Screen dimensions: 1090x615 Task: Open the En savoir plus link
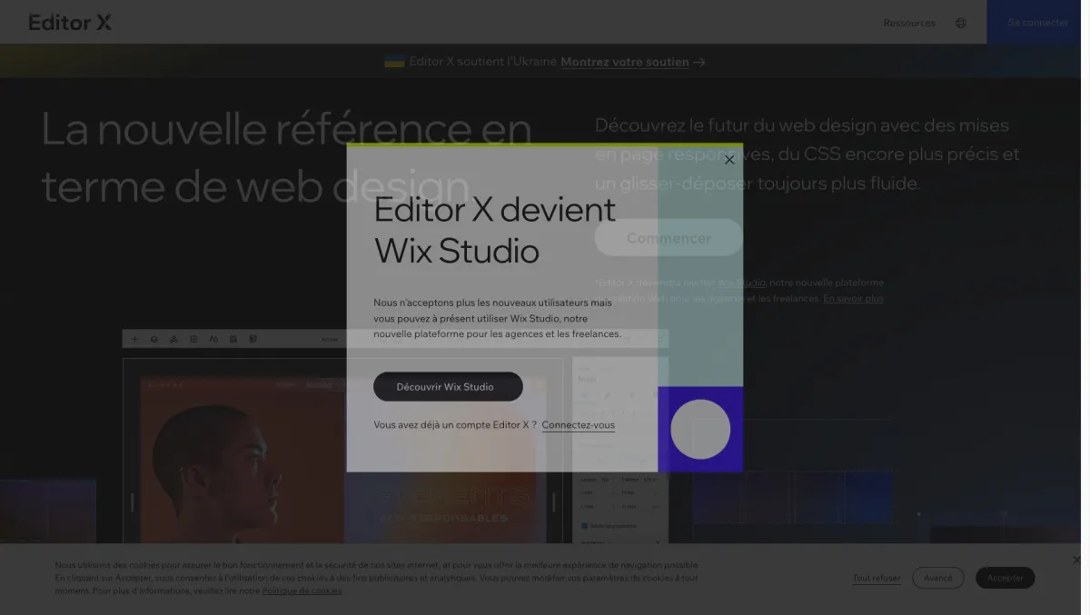coord(853,299)
